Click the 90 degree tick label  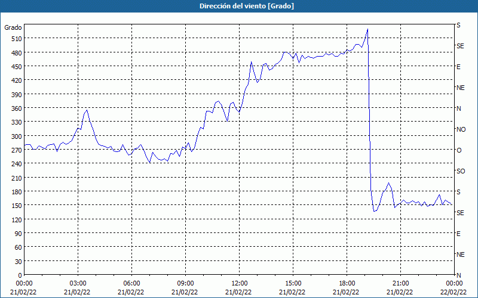(19, 234)
